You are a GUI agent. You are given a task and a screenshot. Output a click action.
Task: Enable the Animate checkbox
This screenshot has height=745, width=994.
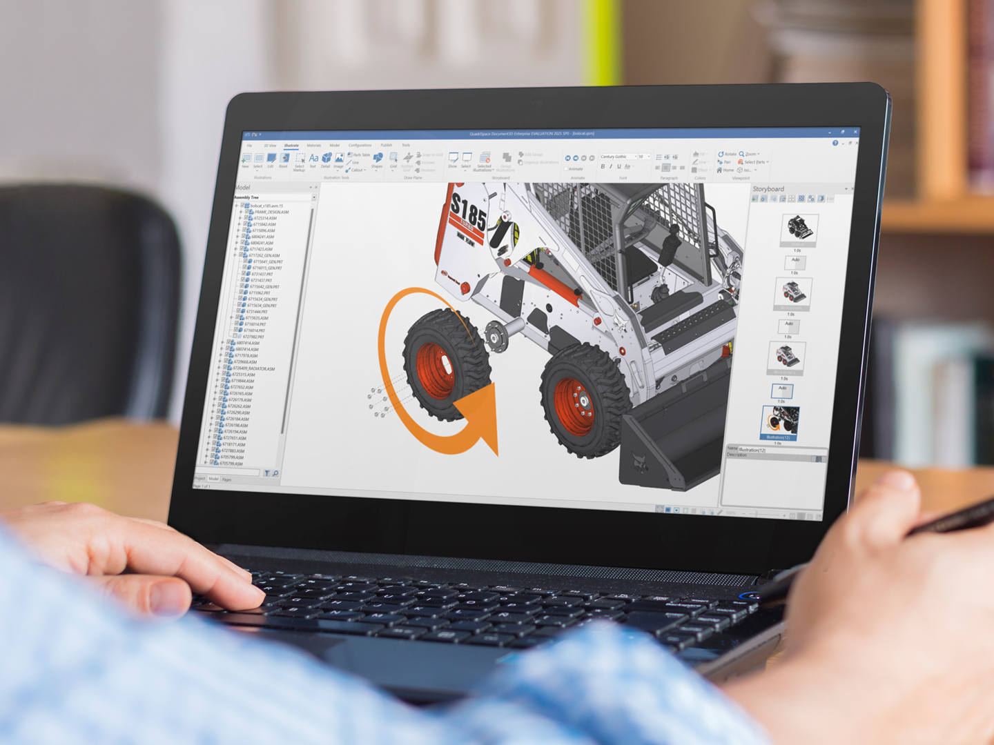tap(566, 169)
